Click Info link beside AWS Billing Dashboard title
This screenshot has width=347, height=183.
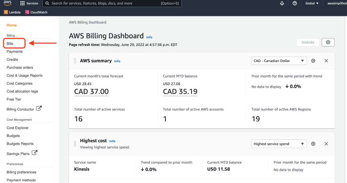click(149, 37)
